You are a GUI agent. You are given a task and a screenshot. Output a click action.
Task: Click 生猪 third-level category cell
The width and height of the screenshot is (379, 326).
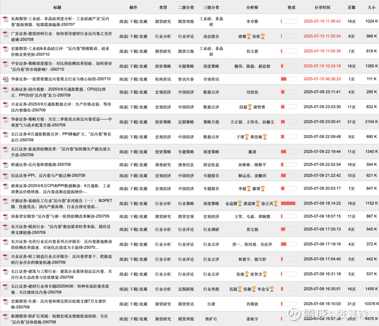click(211, 304)
